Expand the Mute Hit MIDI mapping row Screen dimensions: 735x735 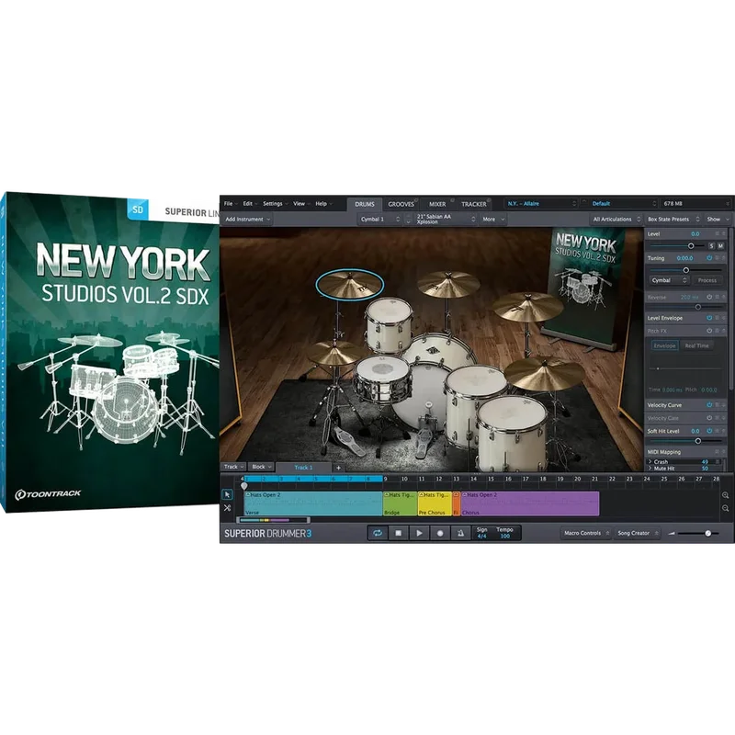pos(650,469)
